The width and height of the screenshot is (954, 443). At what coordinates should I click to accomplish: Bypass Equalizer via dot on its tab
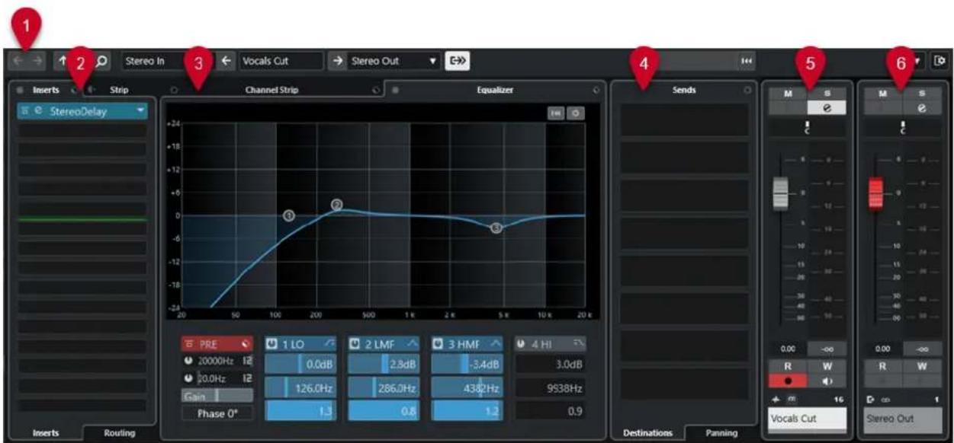[394, 90]
